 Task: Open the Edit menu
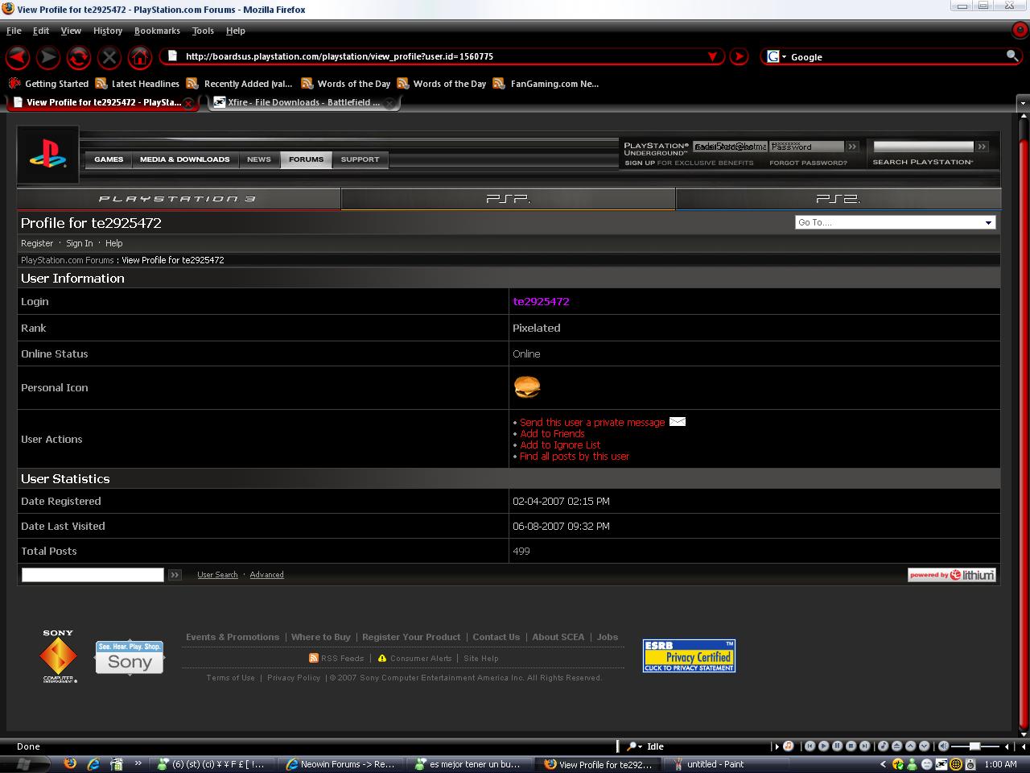(x=41, y=31)
